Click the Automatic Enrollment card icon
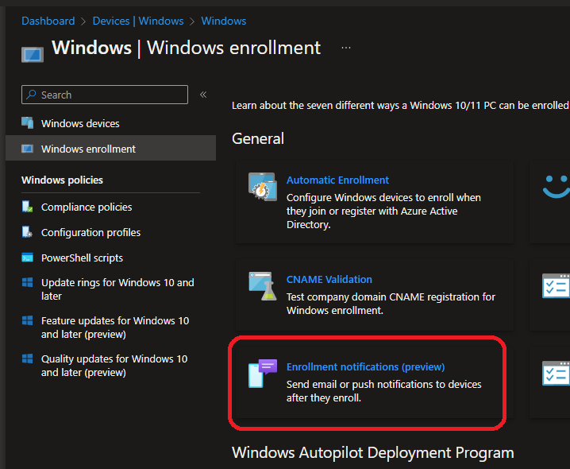570x469 pixels. point(263,187)
